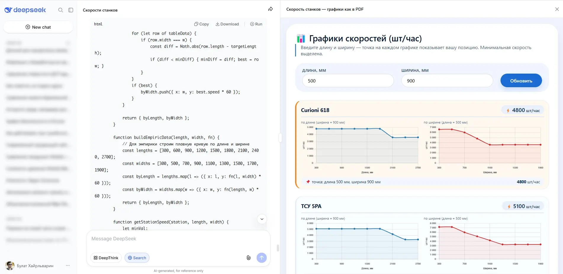Toggle DeepThink mode

point(106,258)
